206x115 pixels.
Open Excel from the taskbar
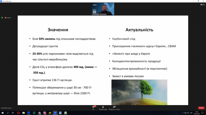coord(66,113)
